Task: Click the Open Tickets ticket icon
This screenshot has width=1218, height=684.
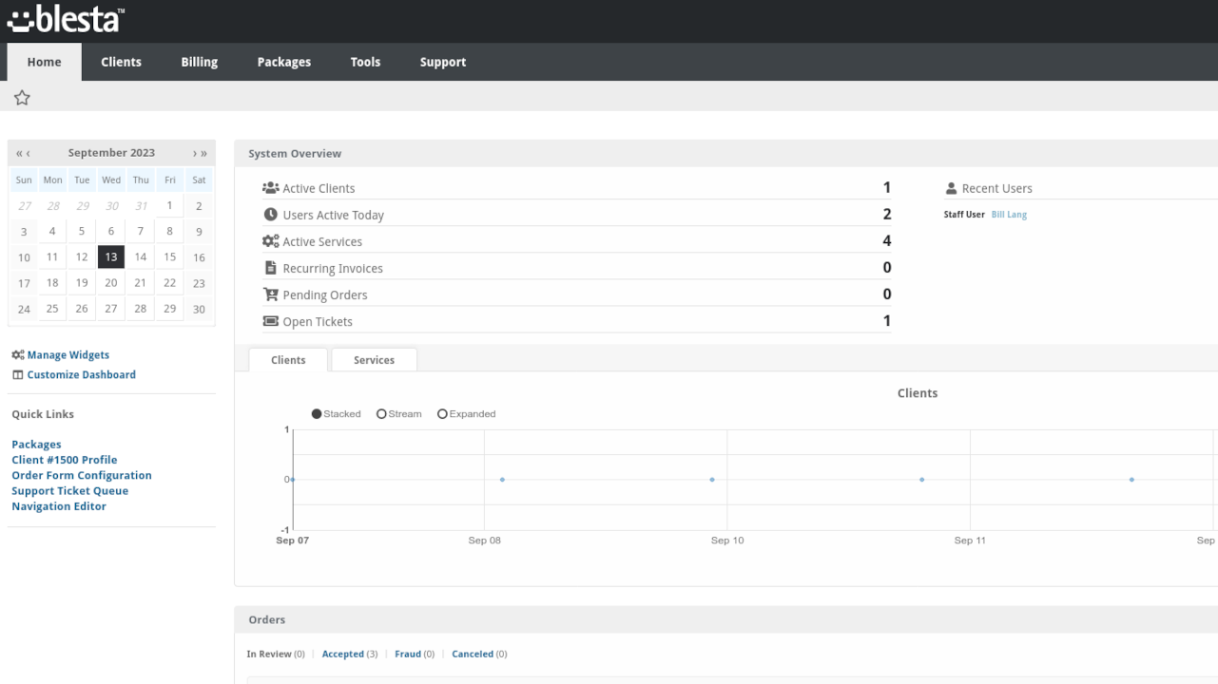Action: pyautogui.click(x=271, y=321)
